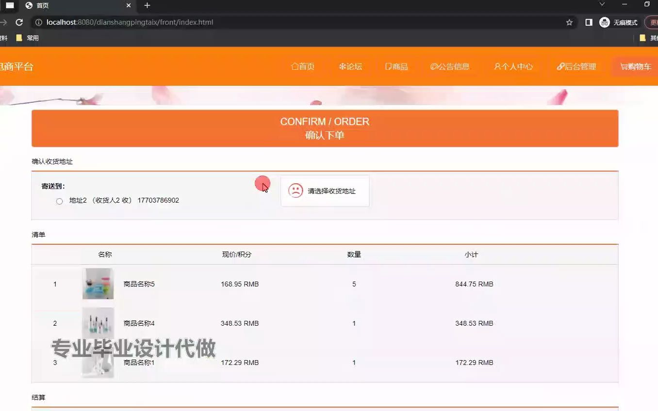Select the 地址2 shipping address radio button
Screen dimensions: 658x411
[59, 201]
